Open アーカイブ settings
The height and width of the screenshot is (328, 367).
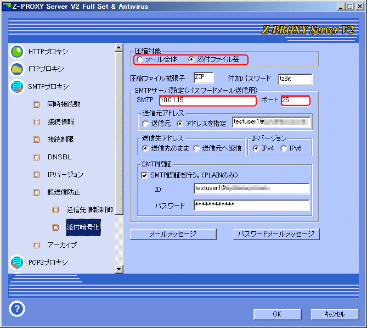click(x=62, y=245)
